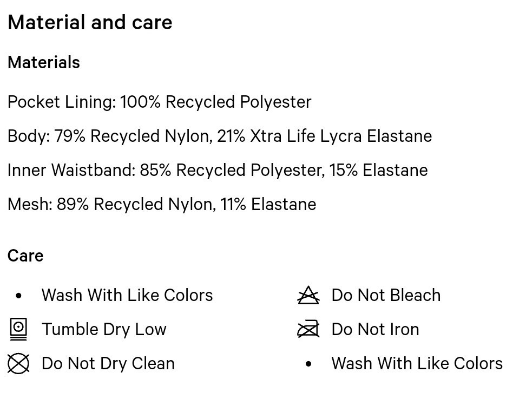Select the Care subheading

coord(25,256)
